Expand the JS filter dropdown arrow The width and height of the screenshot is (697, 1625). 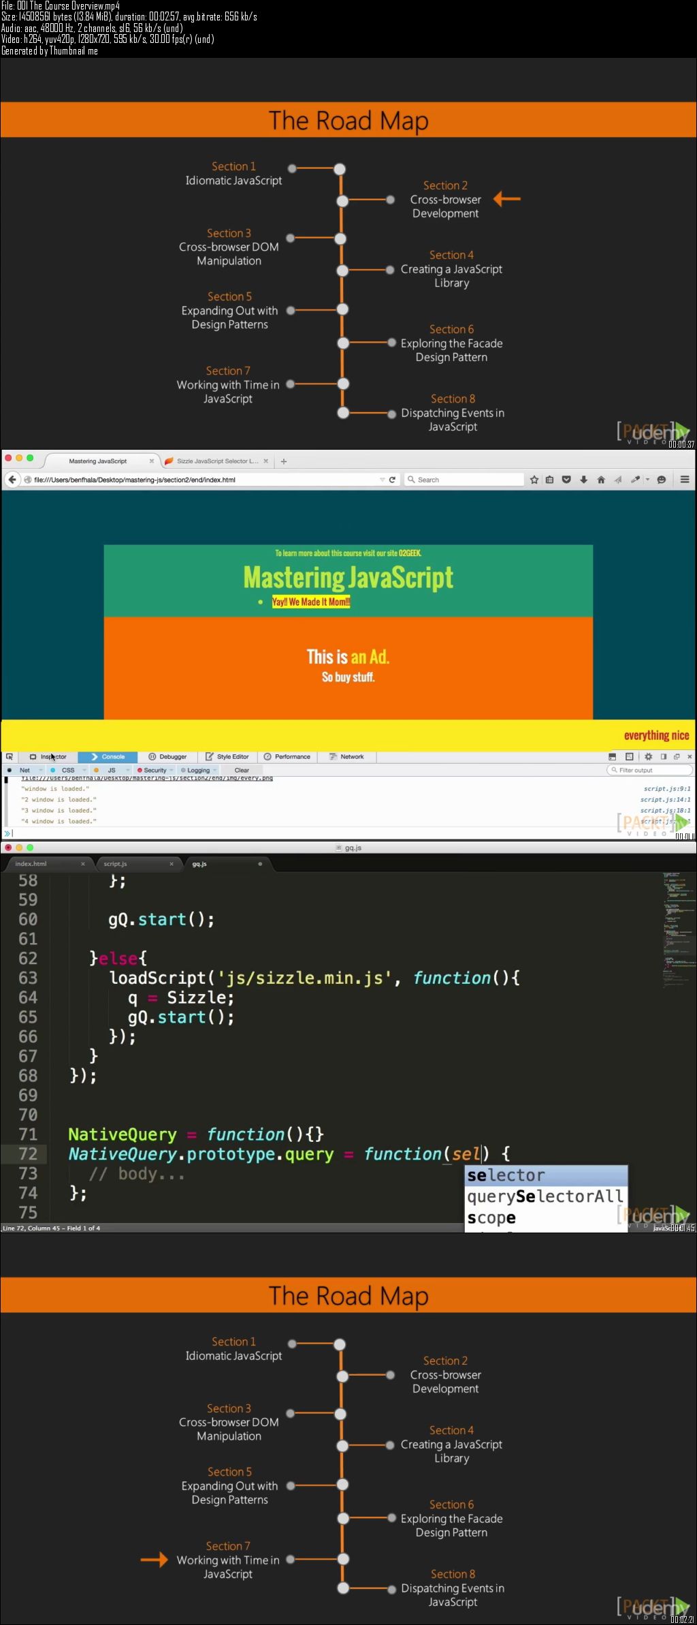pyautogui.click(x=127, y=770)
